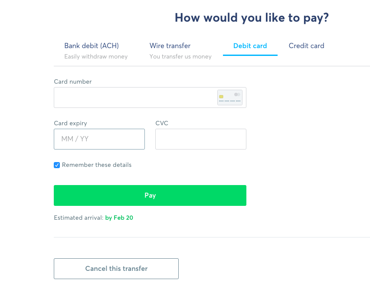
Task: Click the green Pay button
Action: point(150,195)
